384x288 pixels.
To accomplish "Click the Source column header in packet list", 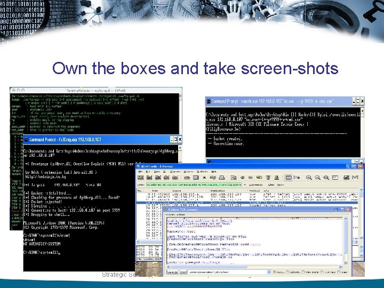I will (x=191, y=190).
